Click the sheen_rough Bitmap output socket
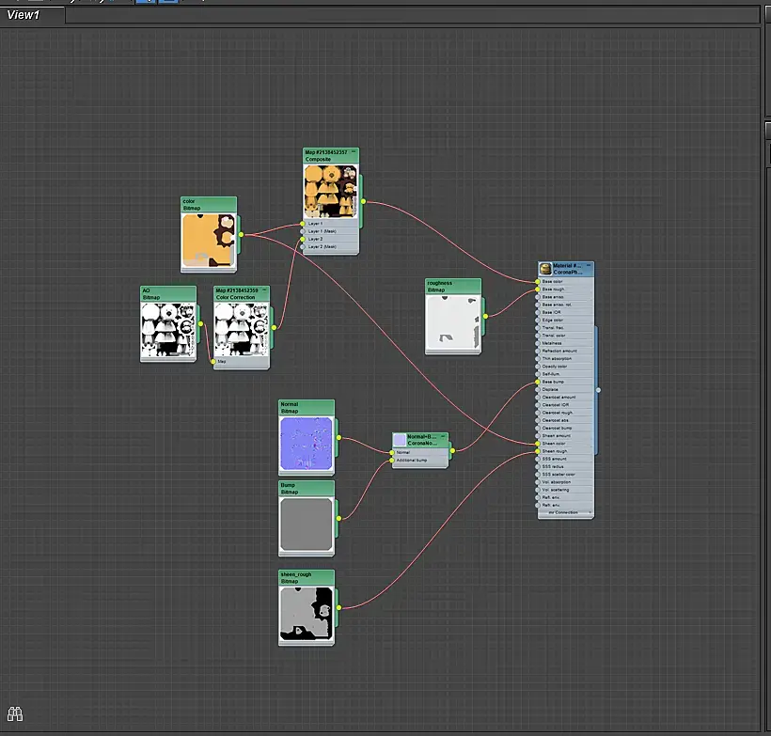 [x=338, y=607]
